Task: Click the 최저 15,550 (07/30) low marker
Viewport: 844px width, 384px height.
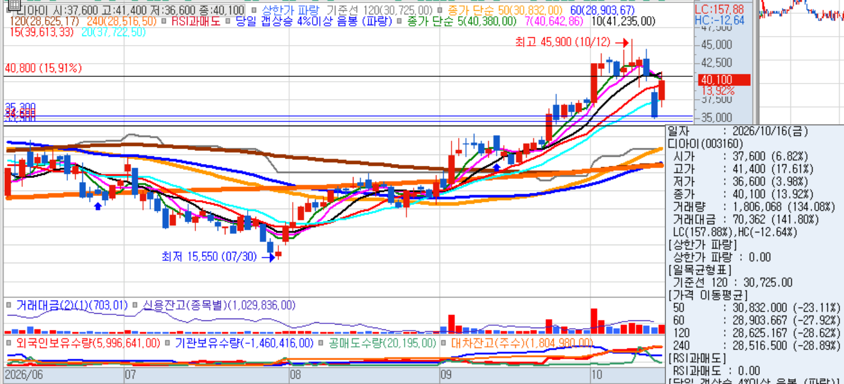Action: [218, 257]
